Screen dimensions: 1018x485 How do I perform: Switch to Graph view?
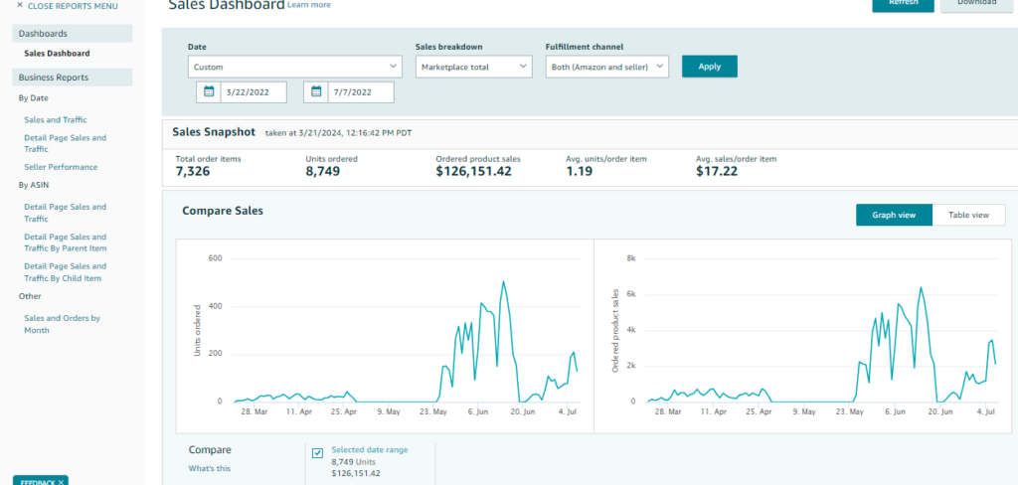[x=894, y=215]
